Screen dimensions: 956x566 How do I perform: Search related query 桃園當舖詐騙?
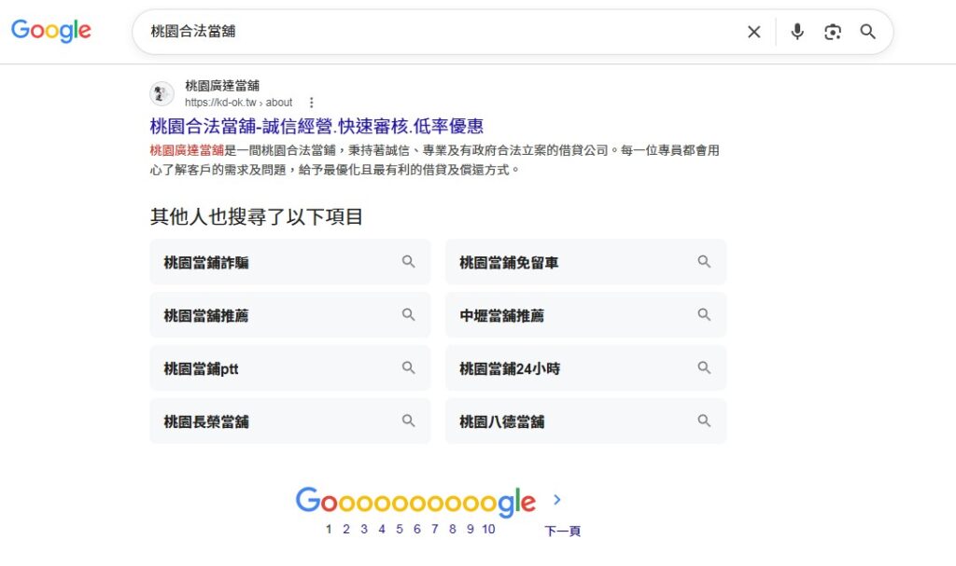pyautogui.click(x=290, y=262)
